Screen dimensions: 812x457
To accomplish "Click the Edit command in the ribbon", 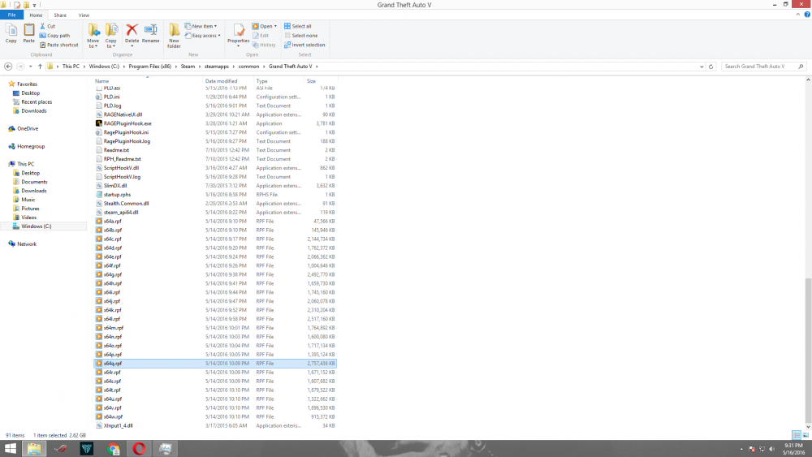I will tap(261, 36).
